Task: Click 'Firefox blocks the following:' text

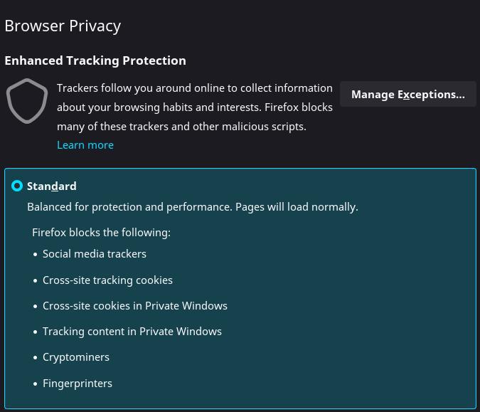Action: point(101,232)
